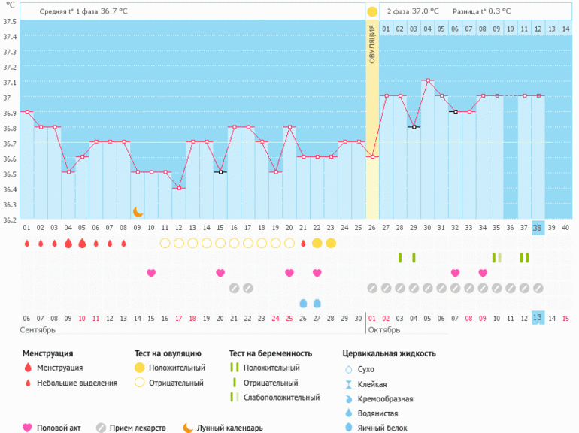Click the small spotting drop on cycle day 21
Image resolution: width=579 pixels, height=433 pixels.
pos(303,243)
